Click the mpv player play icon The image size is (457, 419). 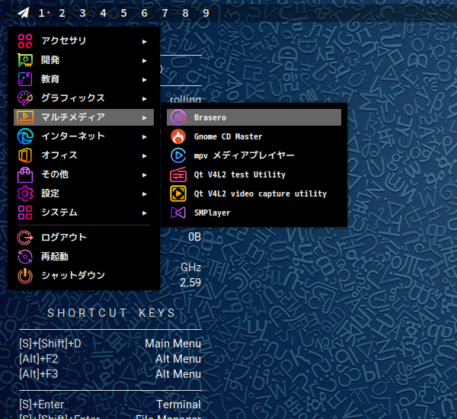pyautogui.click(x=178, y=155)
